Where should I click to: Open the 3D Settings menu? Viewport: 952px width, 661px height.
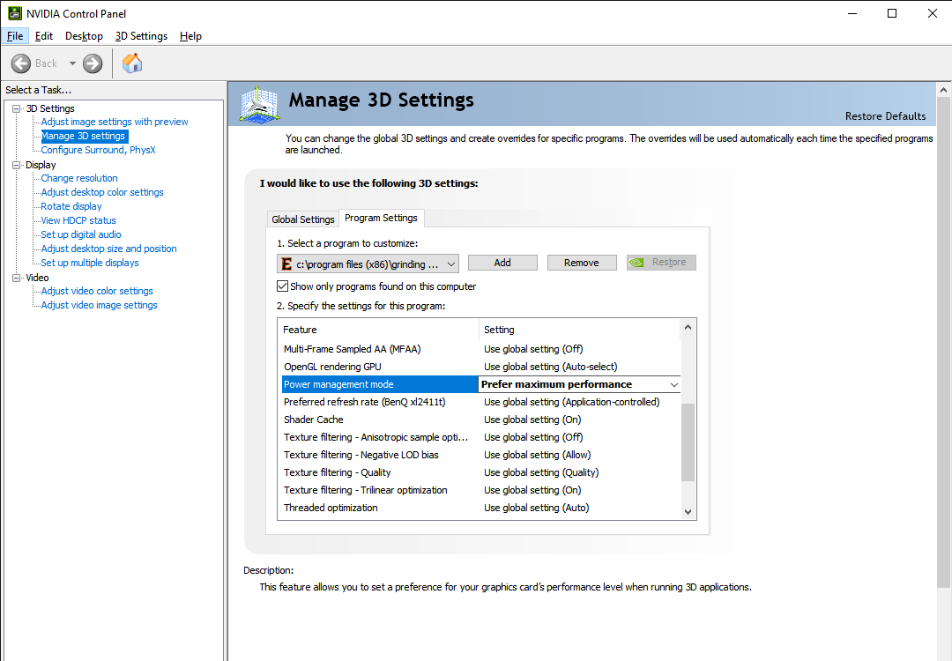pyautogui.click(x=141, y=36)
